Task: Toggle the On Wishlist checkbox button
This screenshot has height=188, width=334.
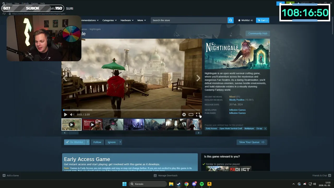Action: coord(75,142)
